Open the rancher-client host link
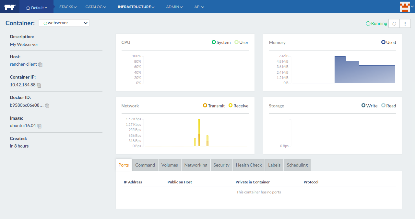The height and width of the screenshot is (219, 415). (x=23, y=64)
